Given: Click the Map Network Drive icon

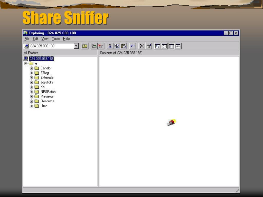Looking at the screenshot, I should 94,46.
